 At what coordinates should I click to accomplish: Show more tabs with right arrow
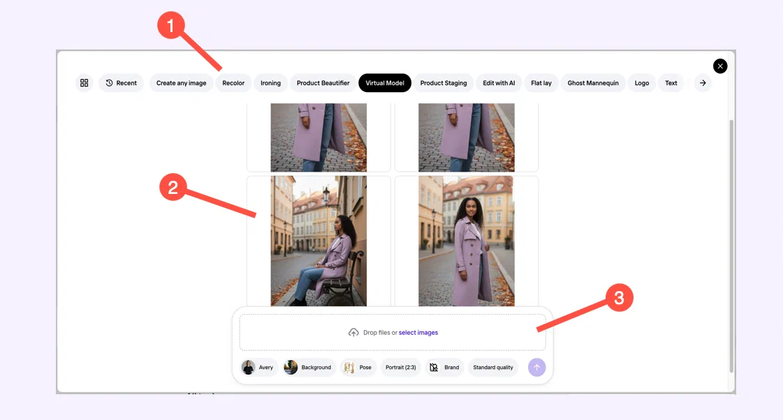703,83
